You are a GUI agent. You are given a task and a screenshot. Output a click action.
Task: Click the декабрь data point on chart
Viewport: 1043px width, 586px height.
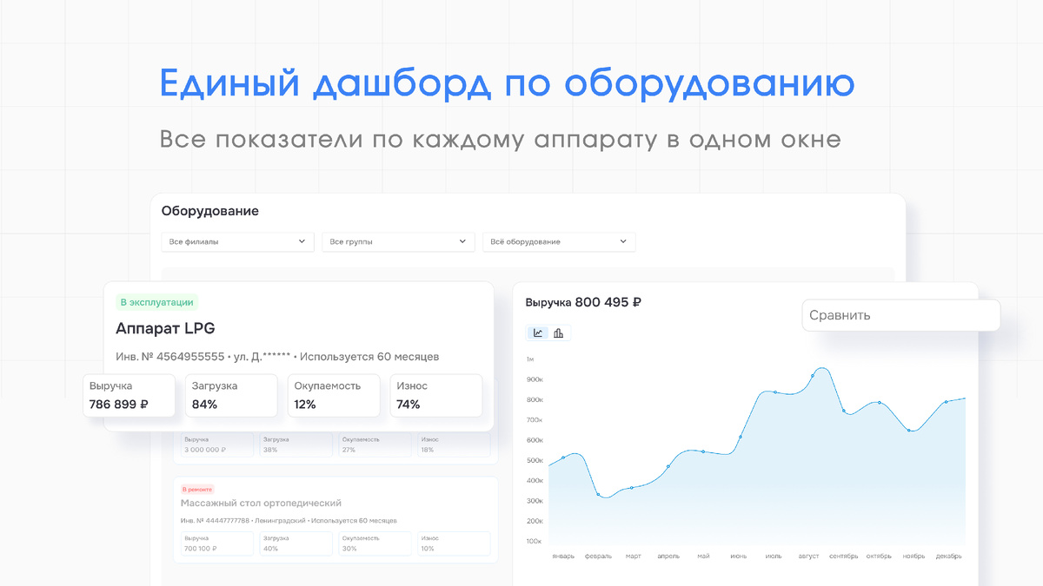point(947,402)
